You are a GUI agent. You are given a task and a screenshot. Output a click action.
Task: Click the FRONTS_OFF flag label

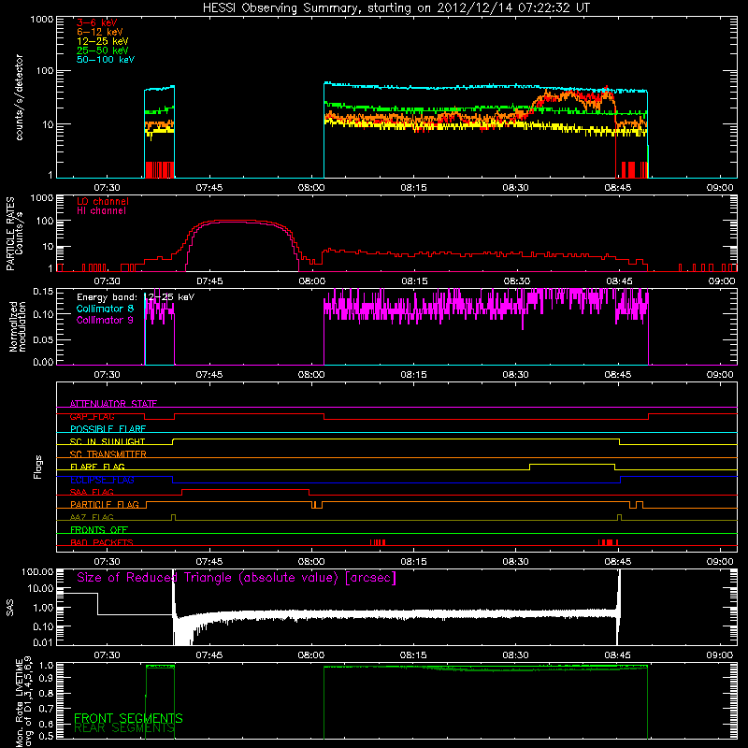pyautogui.click(x=99, y=530)
